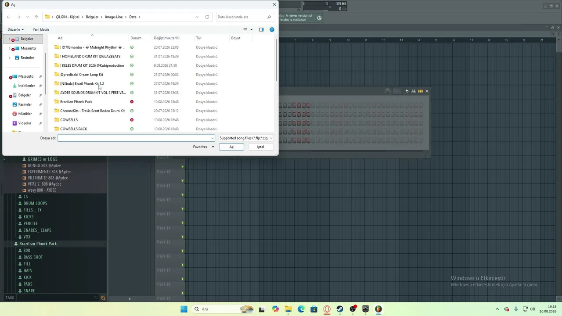Refresh the Data folder listing
This screenshot has width=562, height=316.
[x=207, y=17]
